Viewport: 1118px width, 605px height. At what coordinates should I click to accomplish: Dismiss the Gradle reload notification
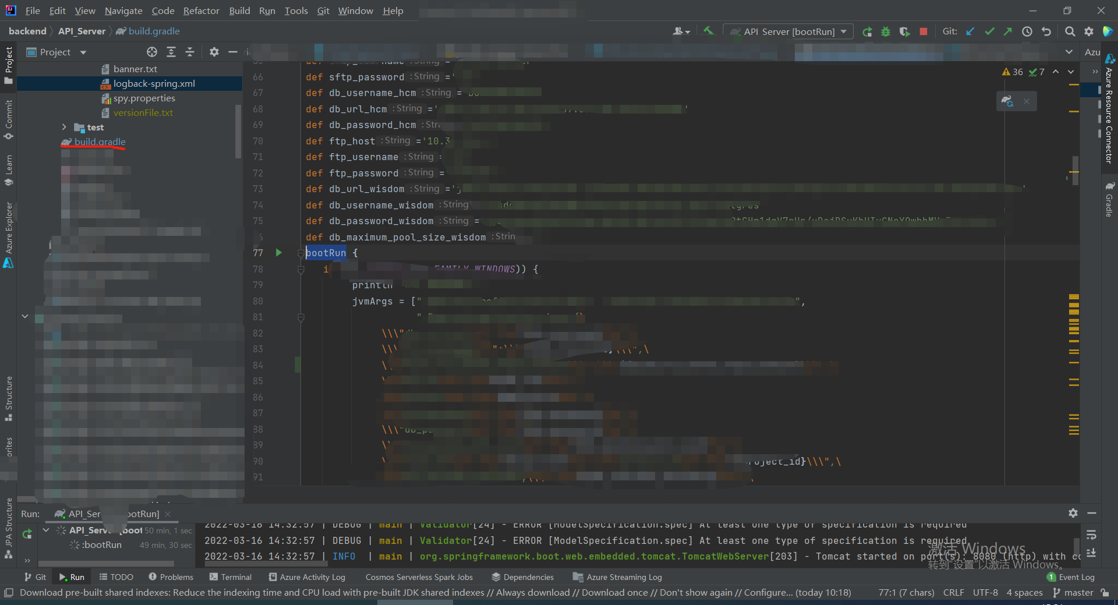[x=1027, y=101]
